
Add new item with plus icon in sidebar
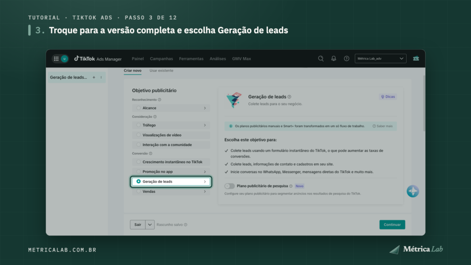pyautogui.click(x=94, y=77)
